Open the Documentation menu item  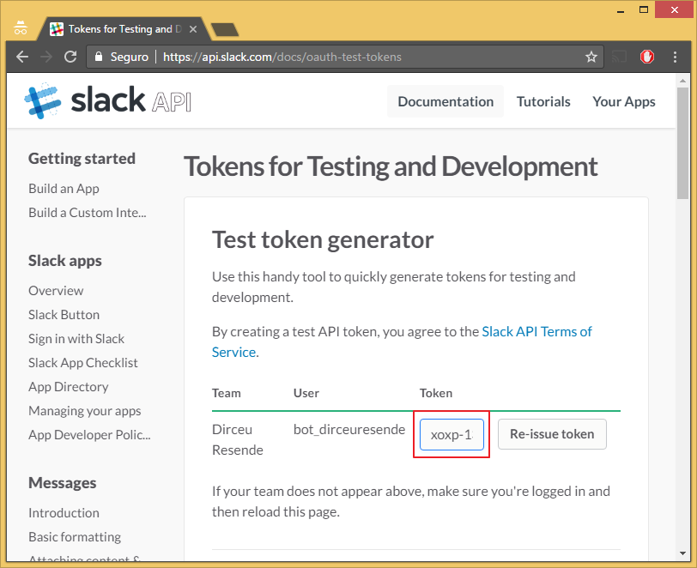[445, 101]
